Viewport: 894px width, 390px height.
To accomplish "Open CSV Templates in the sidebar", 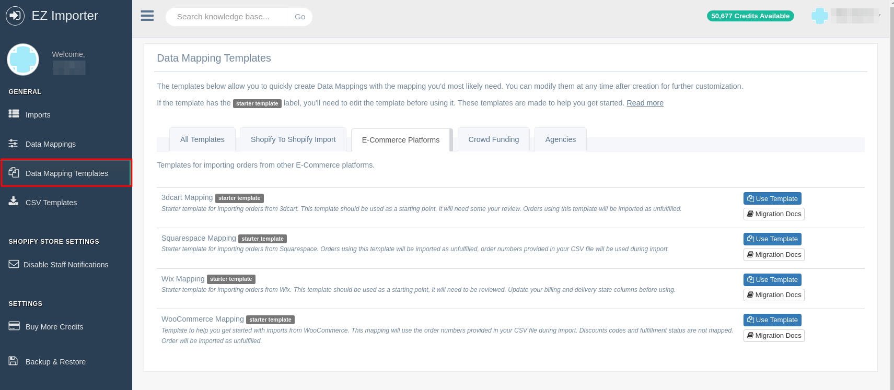I will pyautogui.click(x=66, y=203).
